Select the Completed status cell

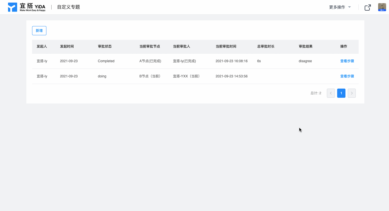[x=106, y=61]
